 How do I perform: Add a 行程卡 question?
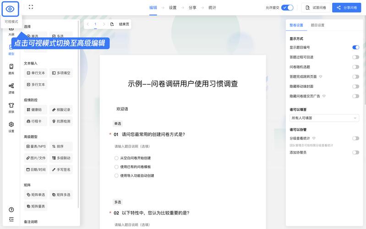36,121
